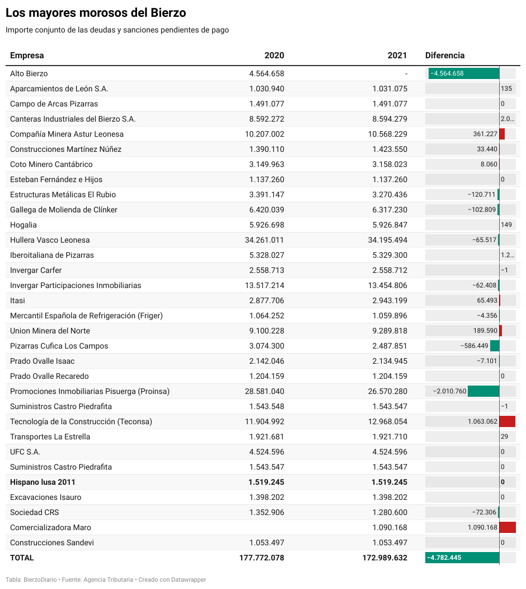Image resolution: width=526 pixels, height=589 pixels.
Task: Select the subtitle about deudas y sanciones
Action: (117, 30)
